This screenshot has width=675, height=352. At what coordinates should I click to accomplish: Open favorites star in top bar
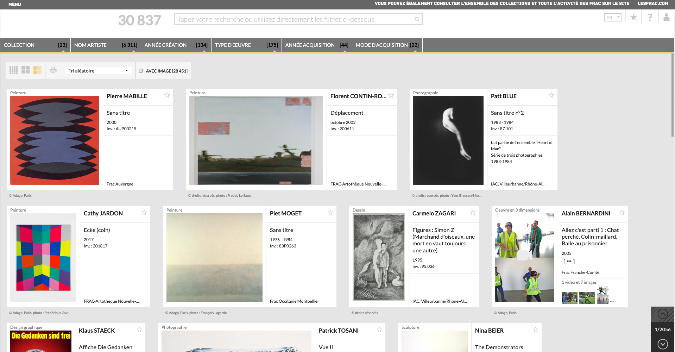click(x=633, y=17)
